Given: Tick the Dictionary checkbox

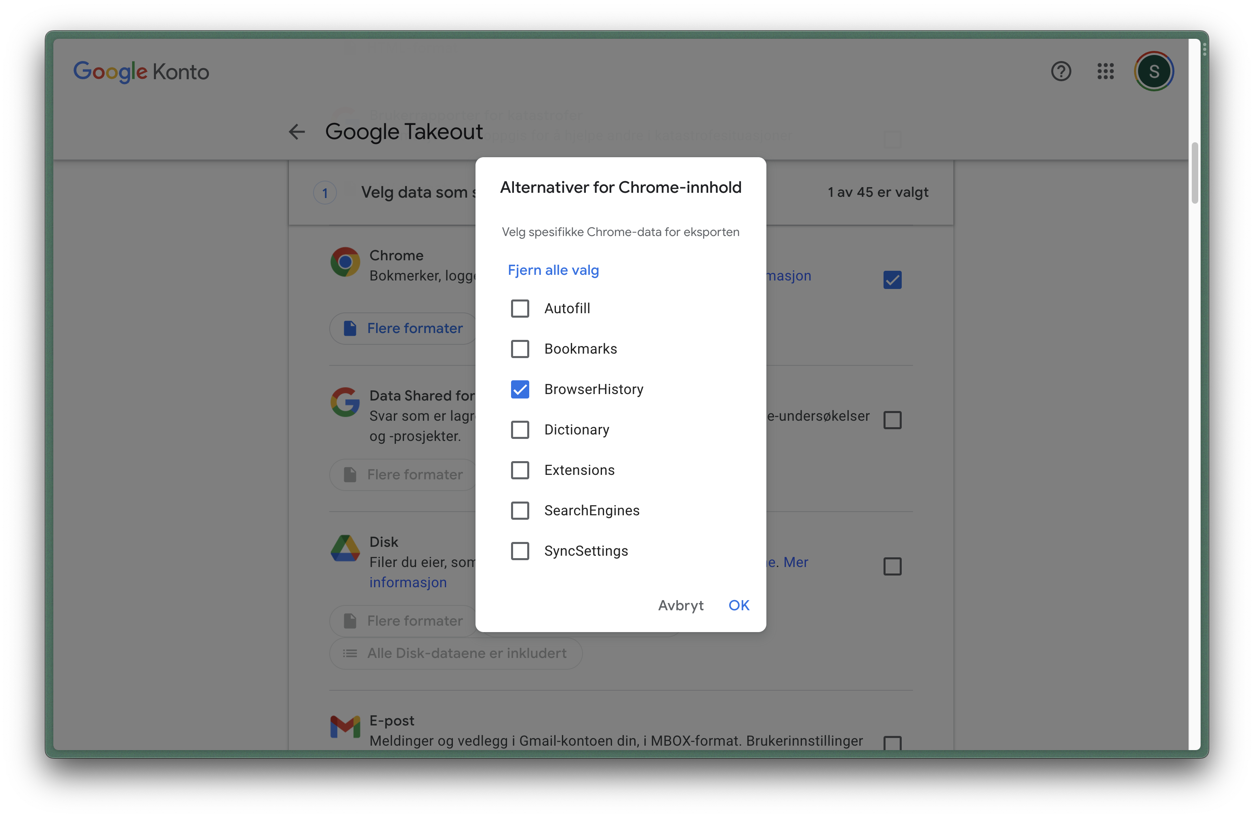Looking at the screenshot, I should 520,430.
